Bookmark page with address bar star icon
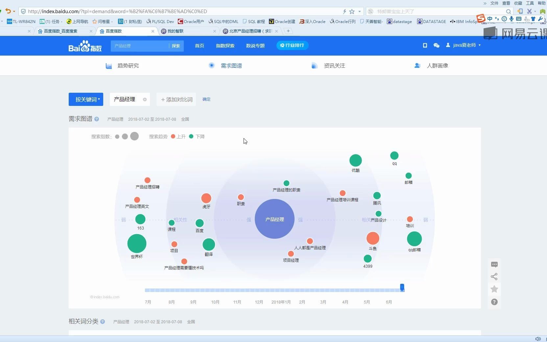This screenshot has height=342, width=547. pyautogui.click(x=352, y=12)
